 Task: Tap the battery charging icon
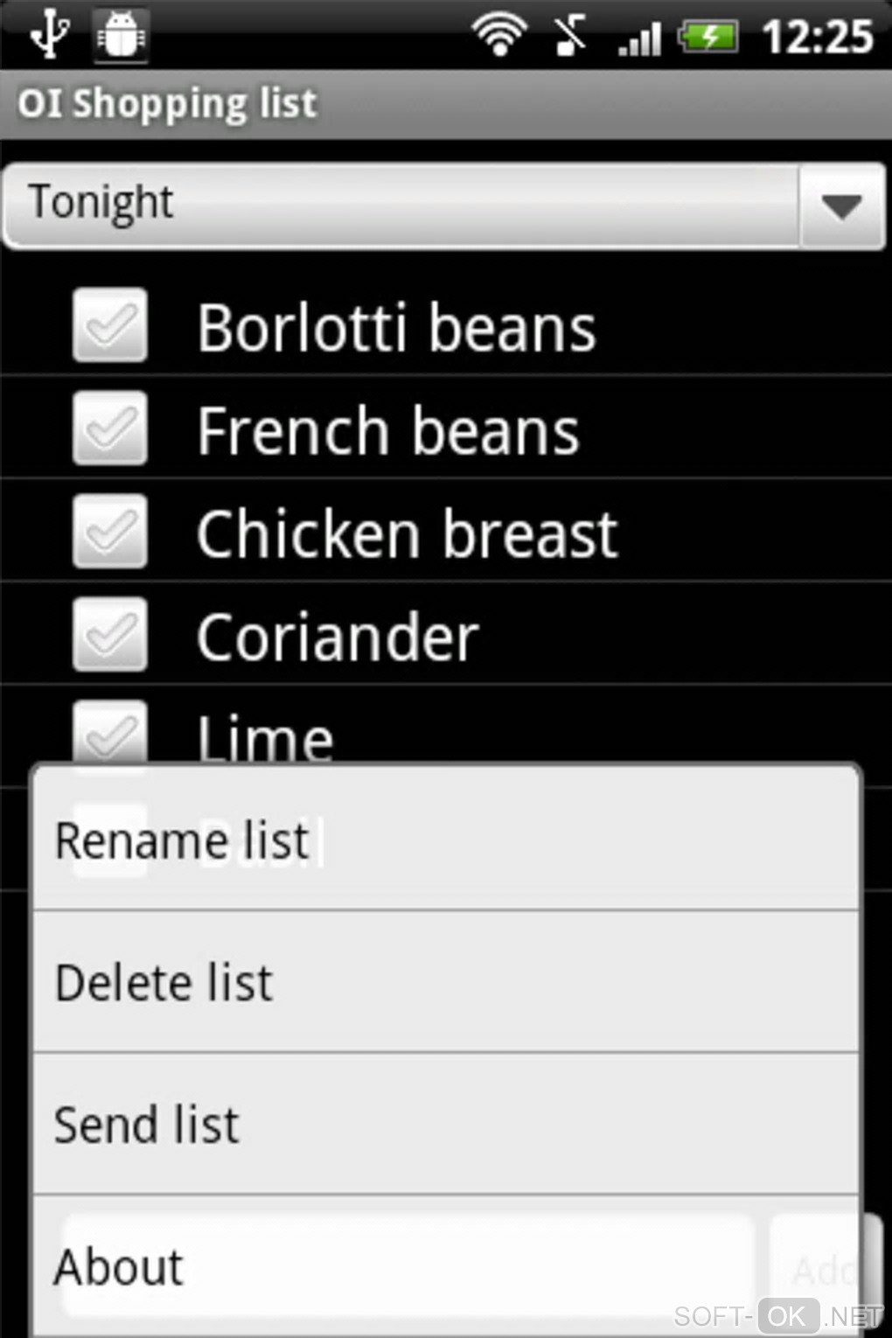coord(709,37)
